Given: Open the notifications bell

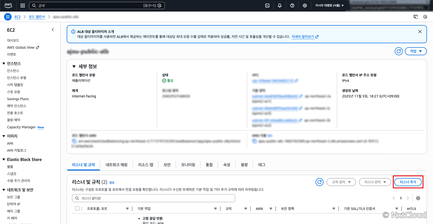Looking at the screenshot, I should [280, 6].
